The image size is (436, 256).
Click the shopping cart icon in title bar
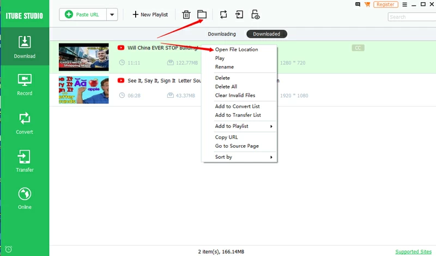(x=366, y=4)
